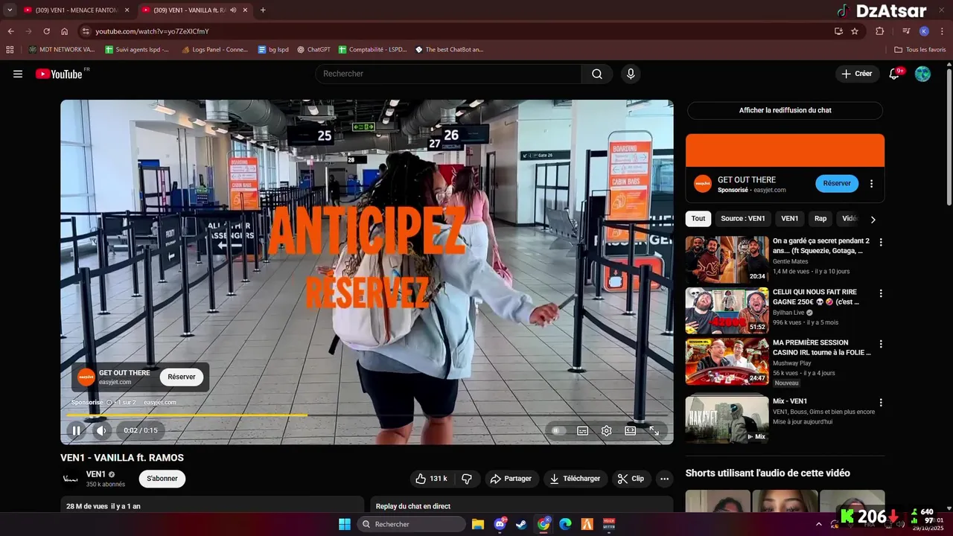This screenshot has width=953, height=536.
Task: Click the blue Réserver button in the sidebar ad
Action: [837, 183]
